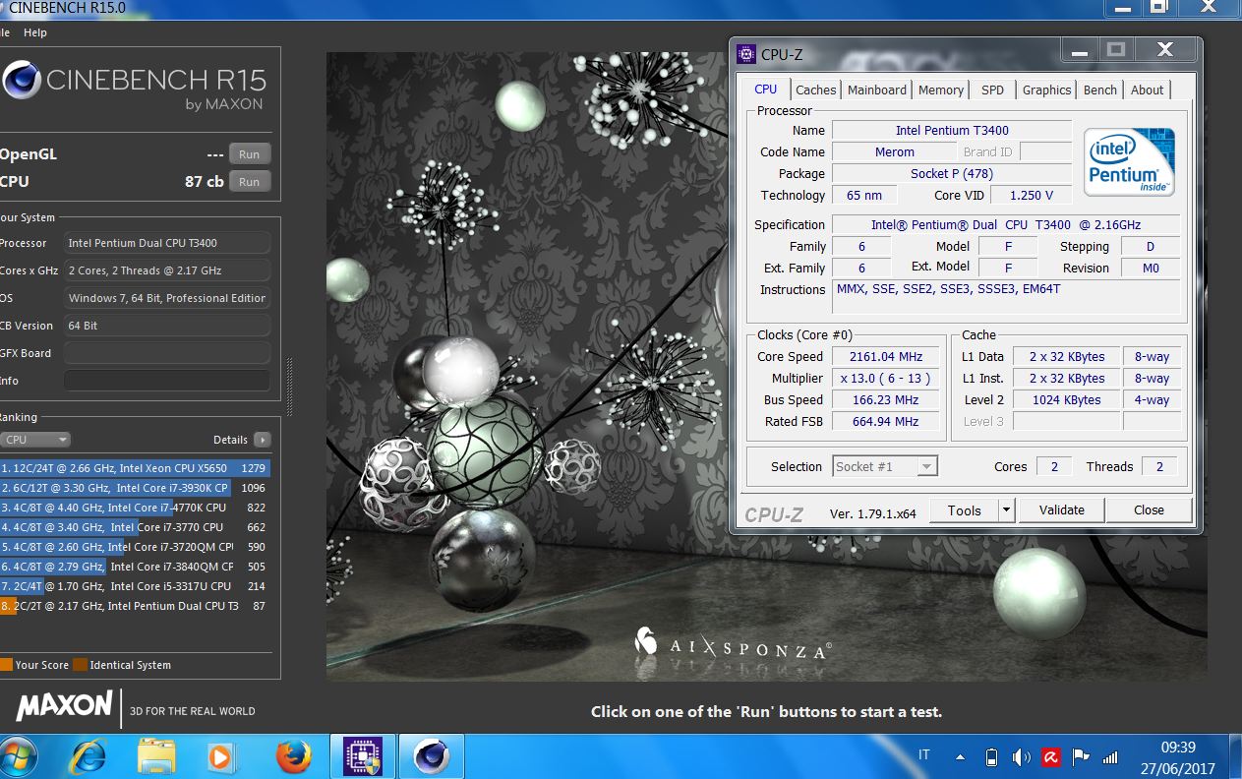Click the Level 2 cache value 1024 KBytes
This screenshot has height=779, width=1242.
[1067, 400]
